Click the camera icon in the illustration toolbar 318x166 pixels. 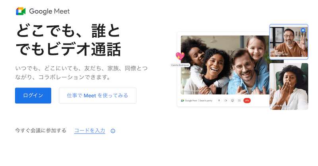pos(226,101)
